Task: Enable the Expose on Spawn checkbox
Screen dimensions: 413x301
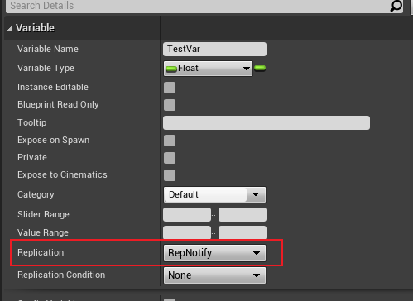Action: [170, 141]
